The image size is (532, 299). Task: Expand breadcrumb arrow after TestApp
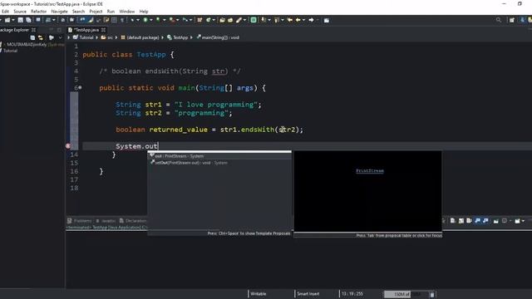191,37
